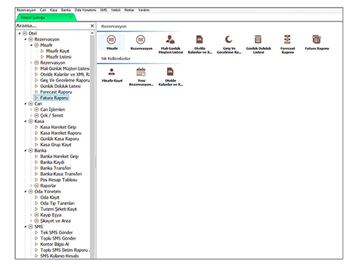This screenshot has width=358, height=267.
Task: Select Tek SMS Gönder
Action: coord(56,233)
